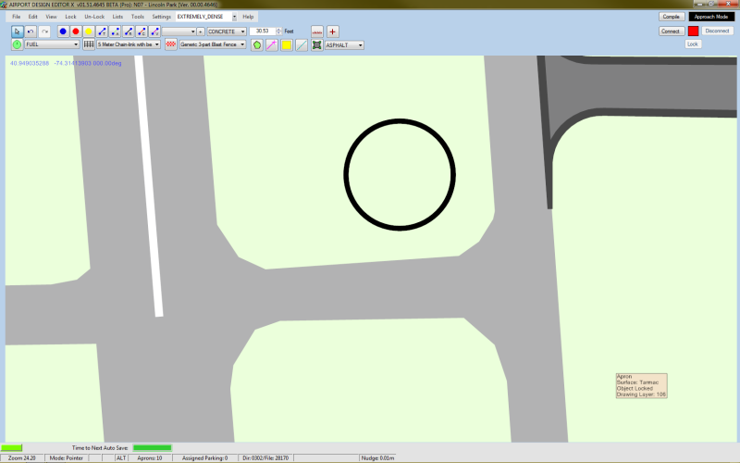Open the FUEL type dropdown
Image resolution: width=740 pixels, height=463 pixels.
pyautogui.click(x=52, y=44)
